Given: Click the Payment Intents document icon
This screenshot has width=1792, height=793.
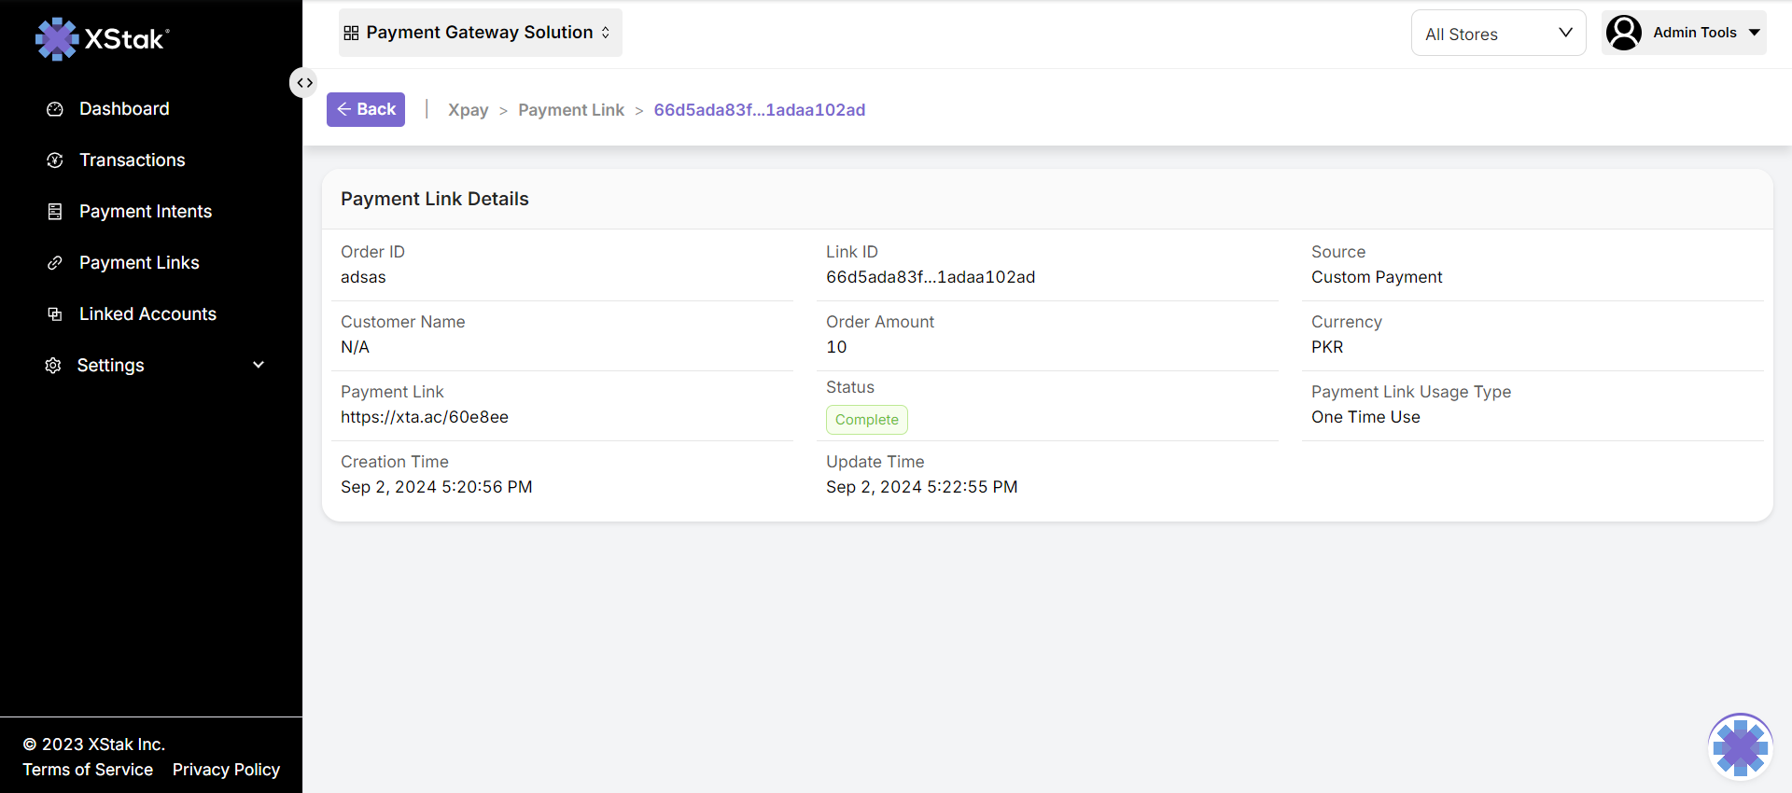Looking at the screenshot, I should (x=55, y=212).
